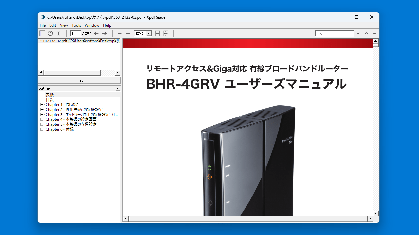Select 表紙 in the outline

point(50,95)
